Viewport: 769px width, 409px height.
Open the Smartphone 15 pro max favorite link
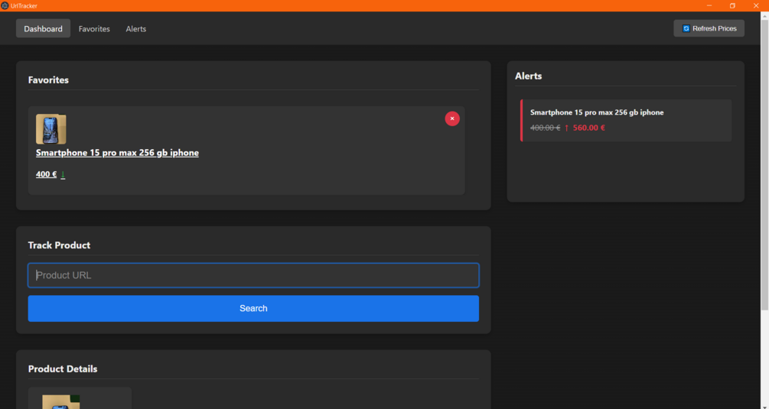tap(117, 153)
